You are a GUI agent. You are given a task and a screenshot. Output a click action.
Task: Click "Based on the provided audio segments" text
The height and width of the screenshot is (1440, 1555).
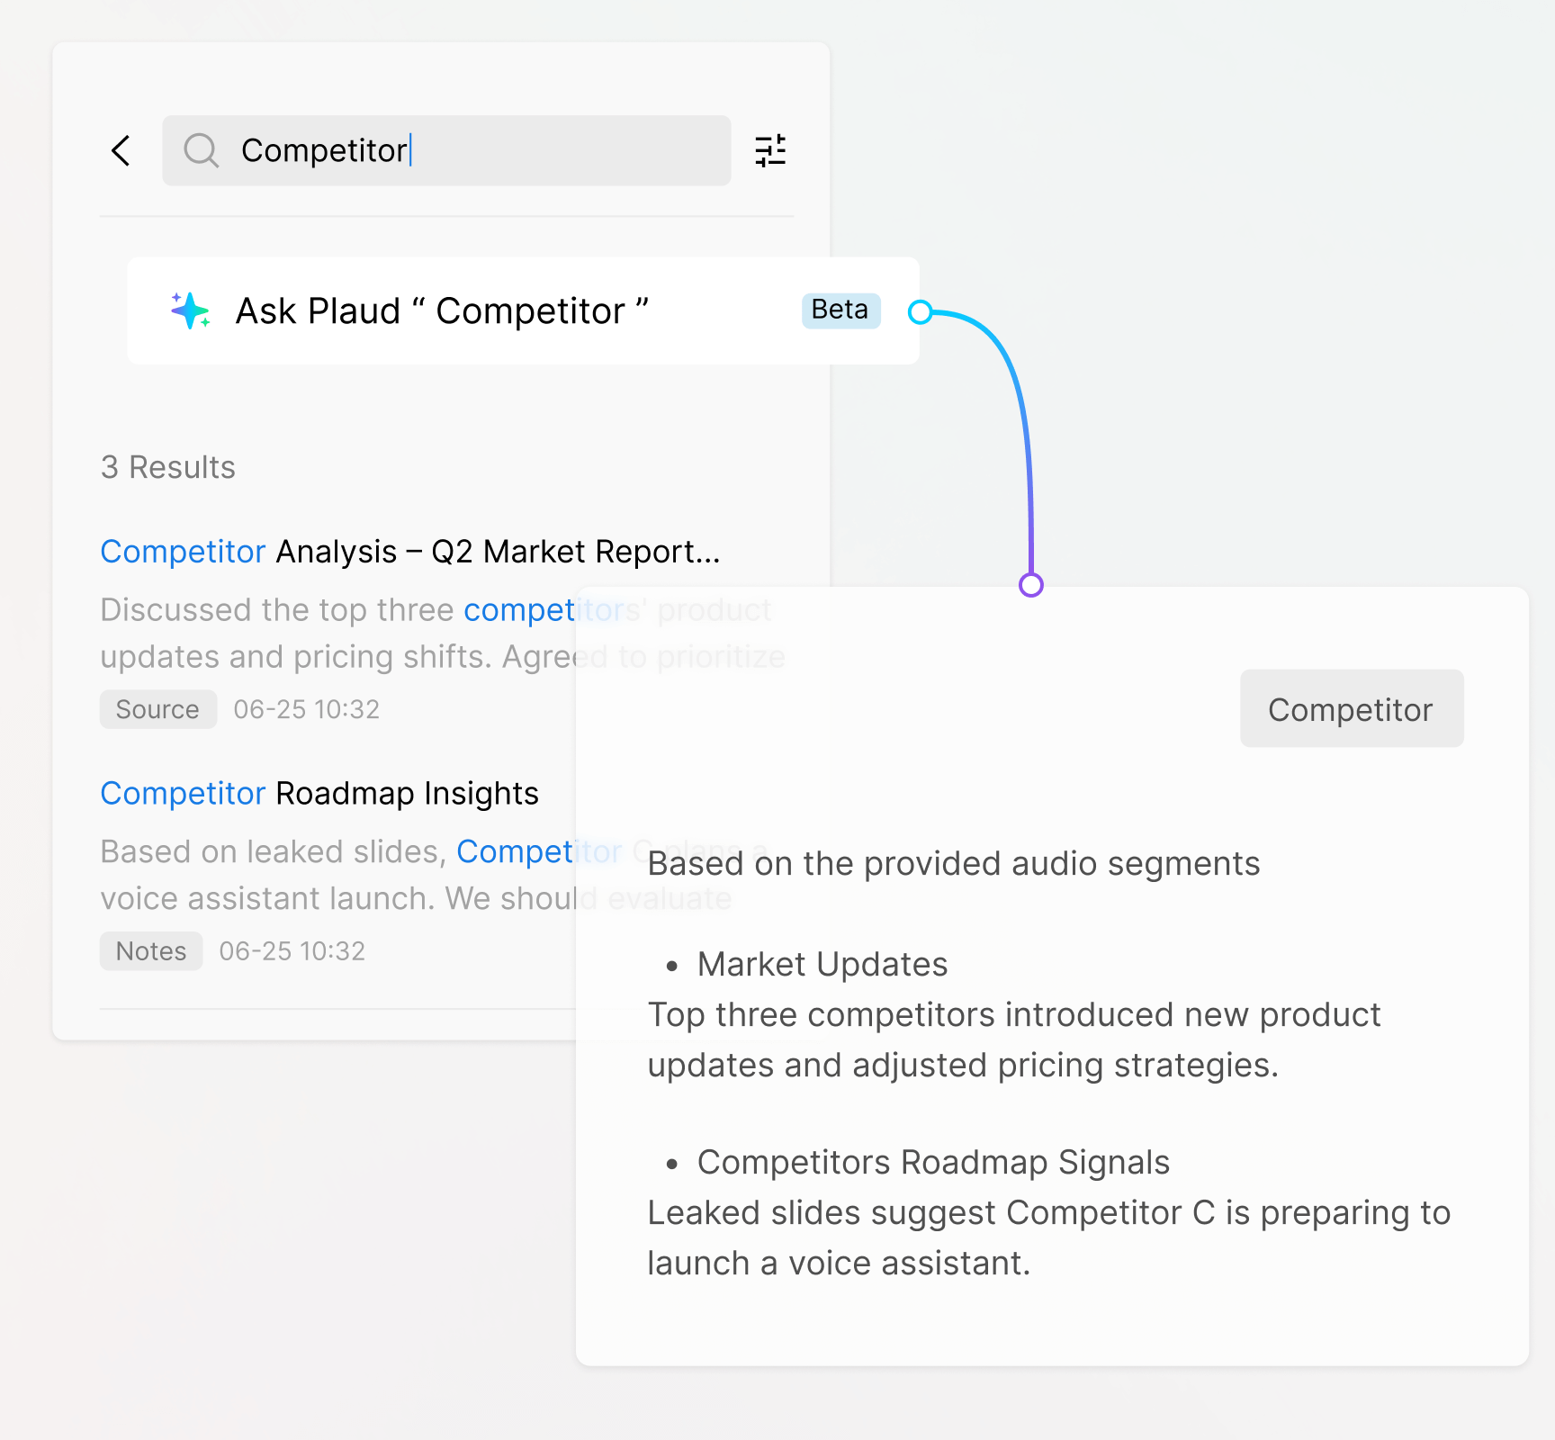953,864
